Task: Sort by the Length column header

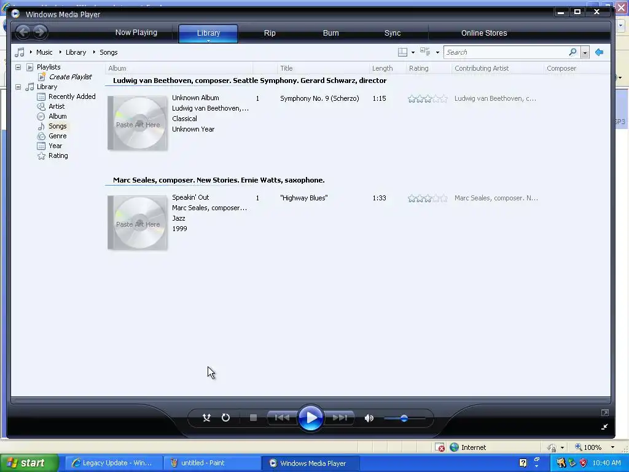Action: (x=388, y=68)
